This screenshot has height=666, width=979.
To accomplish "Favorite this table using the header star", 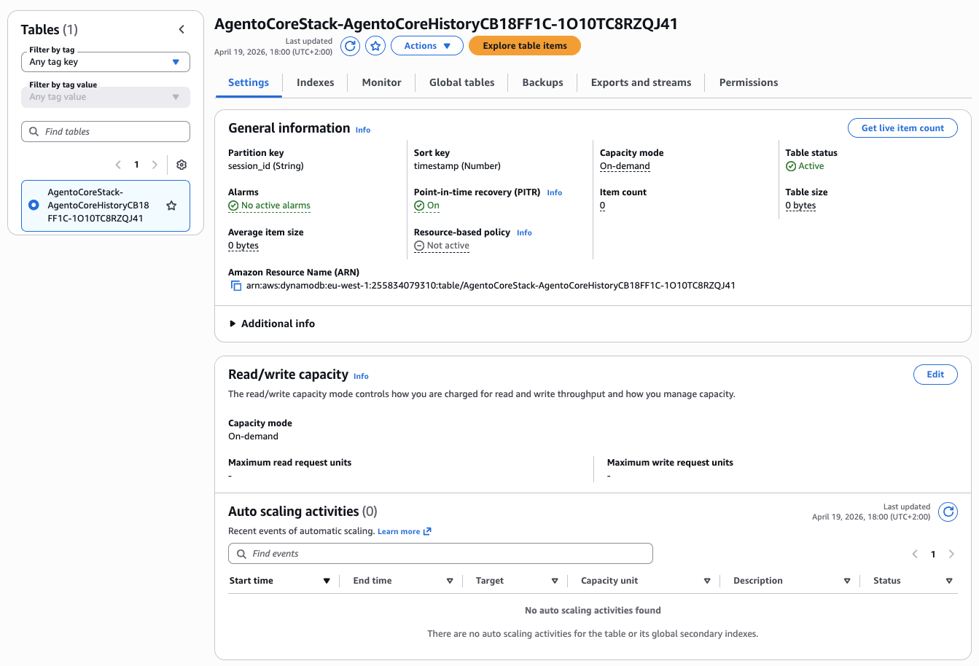I will pyautogui.click(x=375, y=46).
